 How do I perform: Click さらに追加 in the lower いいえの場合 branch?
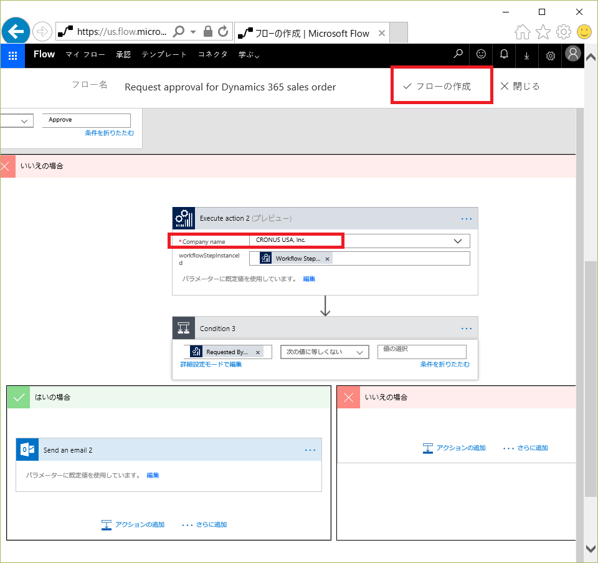526,448
